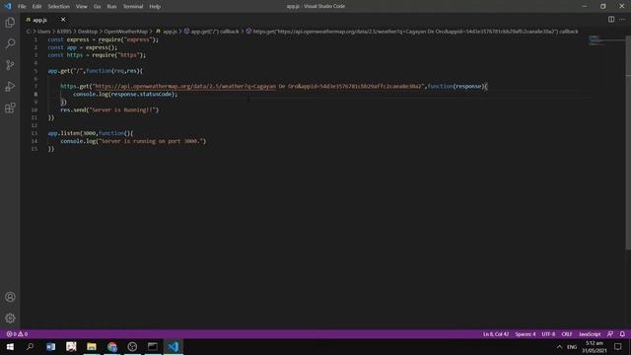Click the VS Code taskbar icon

point(174,346)
